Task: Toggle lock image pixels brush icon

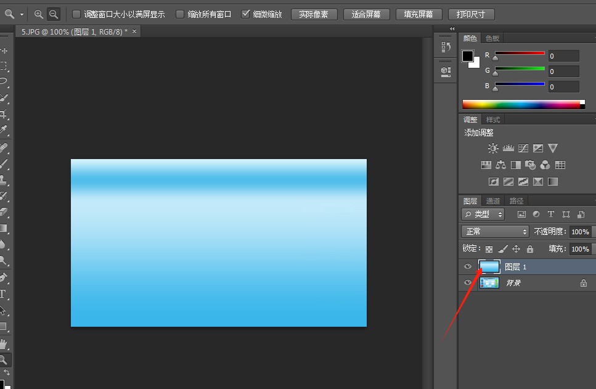Action: tap(502, 249)
